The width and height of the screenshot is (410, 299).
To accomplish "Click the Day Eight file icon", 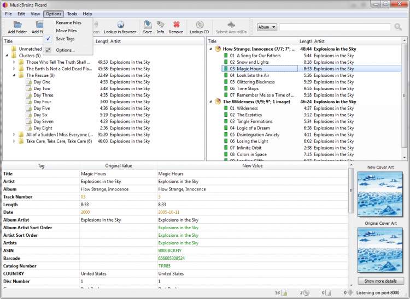I will (x=29, y=128).
